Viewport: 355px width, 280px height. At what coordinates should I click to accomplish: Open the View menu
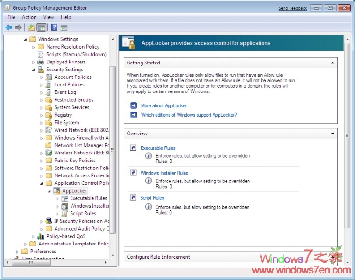49,17
